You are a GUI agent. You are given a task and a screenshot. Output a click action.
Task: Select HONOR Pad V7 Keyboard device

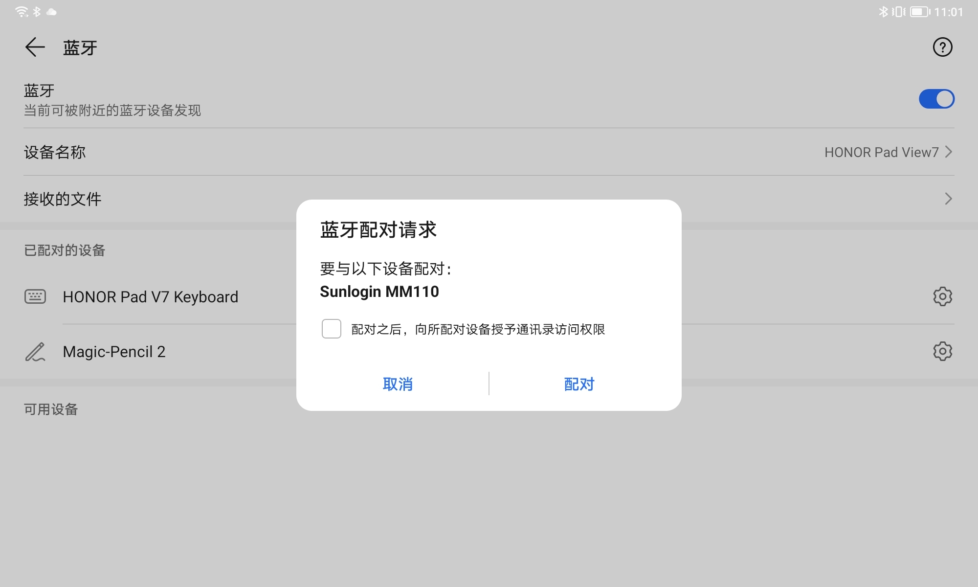(x=151, y=297)
